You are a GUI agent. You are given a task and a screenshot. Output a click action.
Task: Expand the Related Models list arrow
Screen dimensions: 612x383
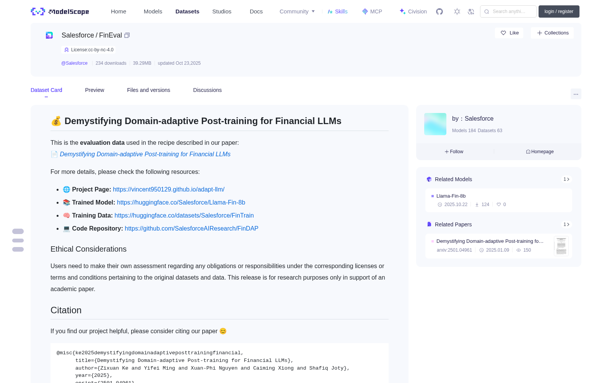566,179
